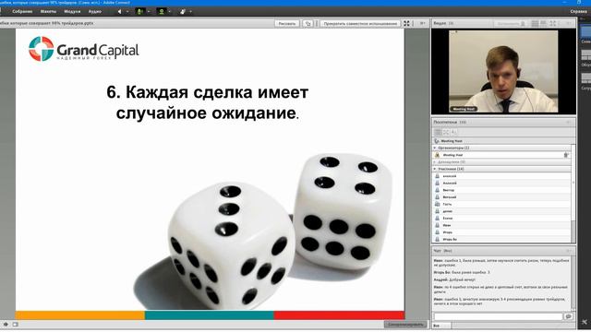This screenshot has height=332, width=591.
Task: Click the raise hand status icon
Action: (x=183, y=12)
